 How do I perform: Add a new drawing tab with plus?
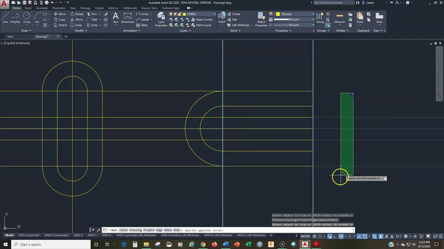tap(66, 37)
